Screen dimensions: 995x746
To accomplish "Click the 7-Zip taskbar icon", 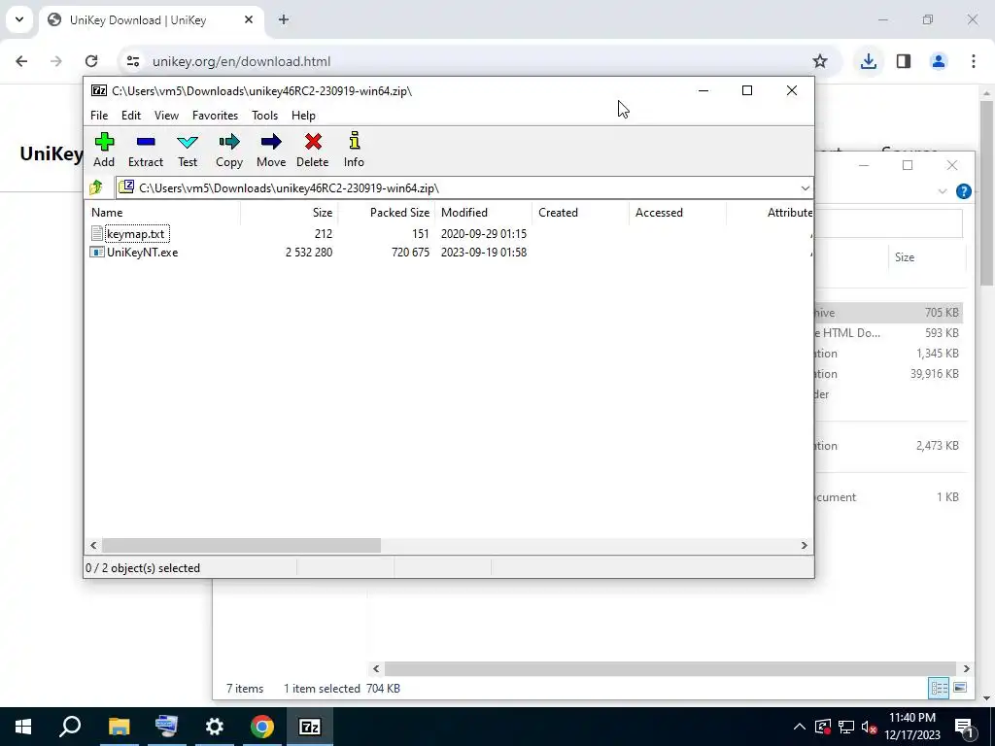I will (x=310, y=727).
